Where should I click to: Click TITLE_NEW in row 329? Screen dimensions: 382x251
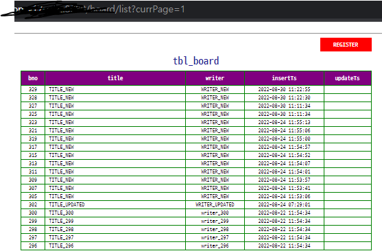click(x=62, y=89)
